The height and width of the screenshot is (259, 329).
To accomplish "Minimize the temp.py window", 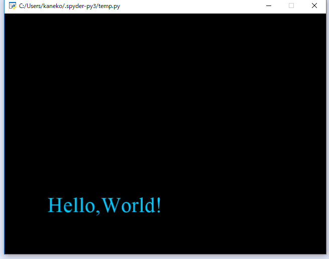I will pos(269,6).
